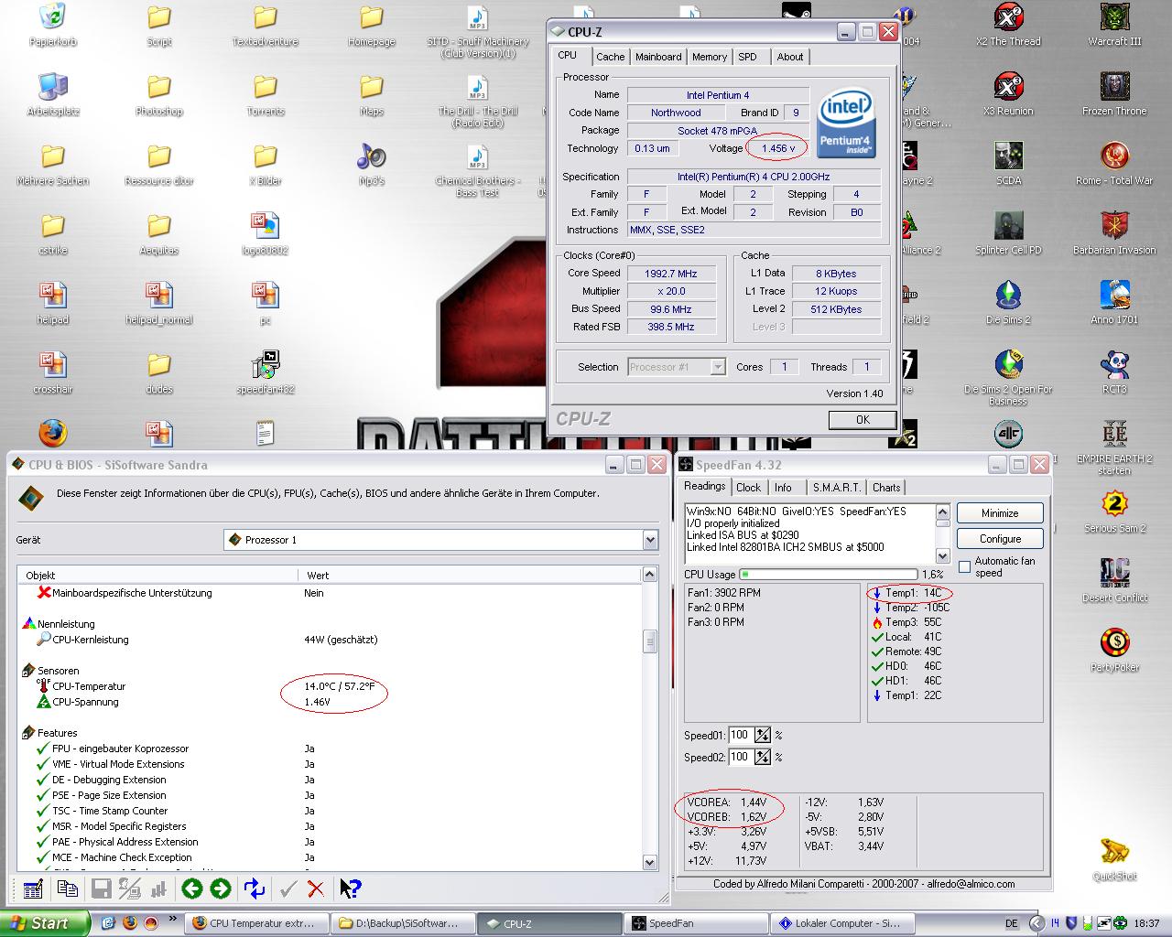Click the Speed01 value field in SpeedFan
Image resolution: width=1172 pixels, height=937 pixels.
[740, 735]
